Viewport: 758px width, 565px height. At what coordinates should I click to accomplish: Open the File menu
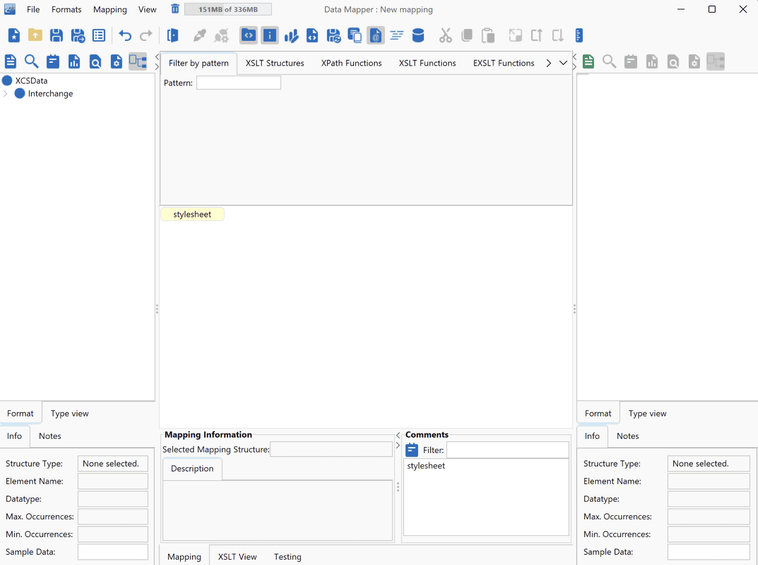(x=33, y=9)
